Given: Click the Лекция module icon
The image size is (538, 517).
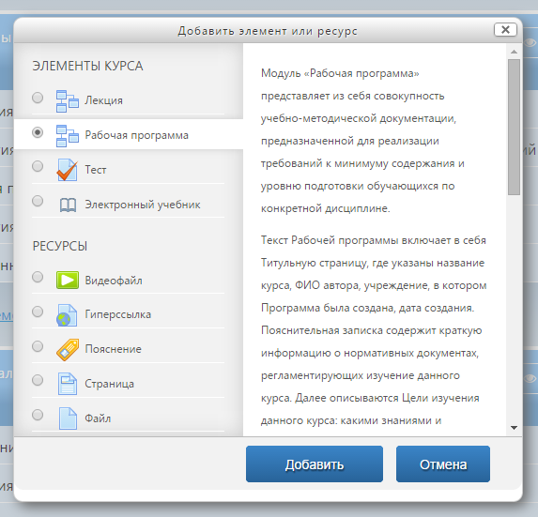Looking at the screenshot, I should coord(68,100).
